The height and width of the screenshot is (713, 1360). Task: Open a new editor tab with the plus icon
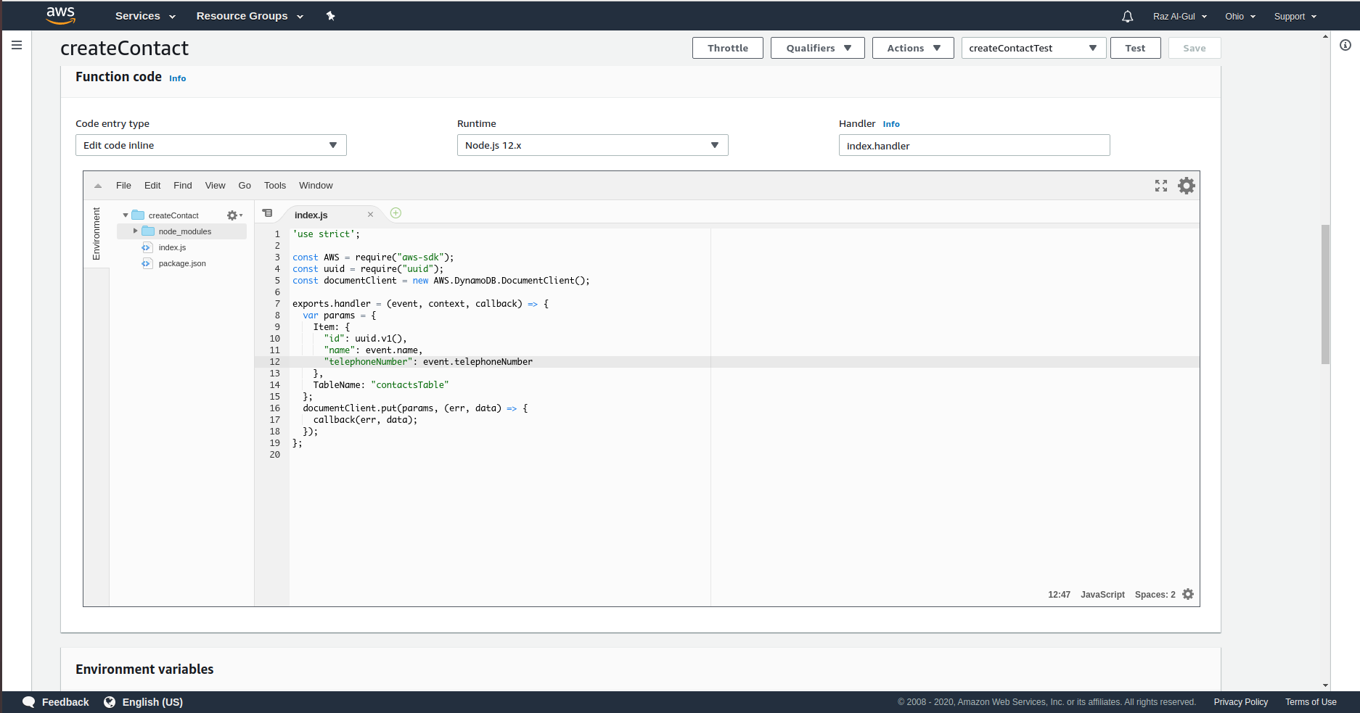(396, 213)
